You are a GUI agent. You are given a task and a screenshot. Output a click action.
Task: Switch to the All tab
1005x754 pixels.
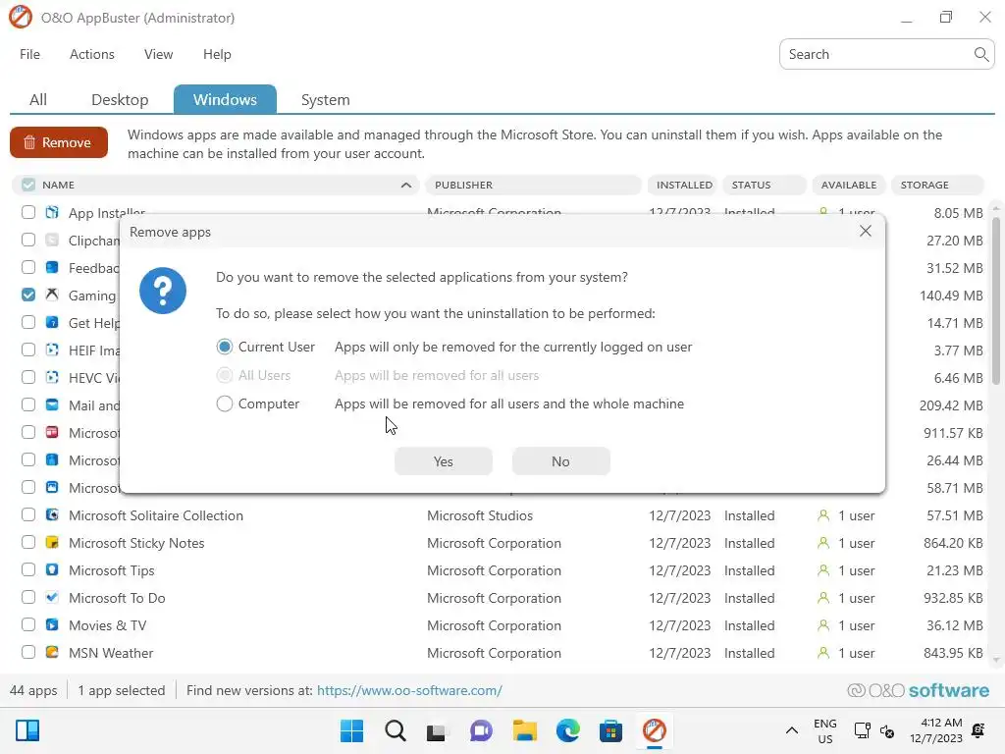click(x=38, y=99)
